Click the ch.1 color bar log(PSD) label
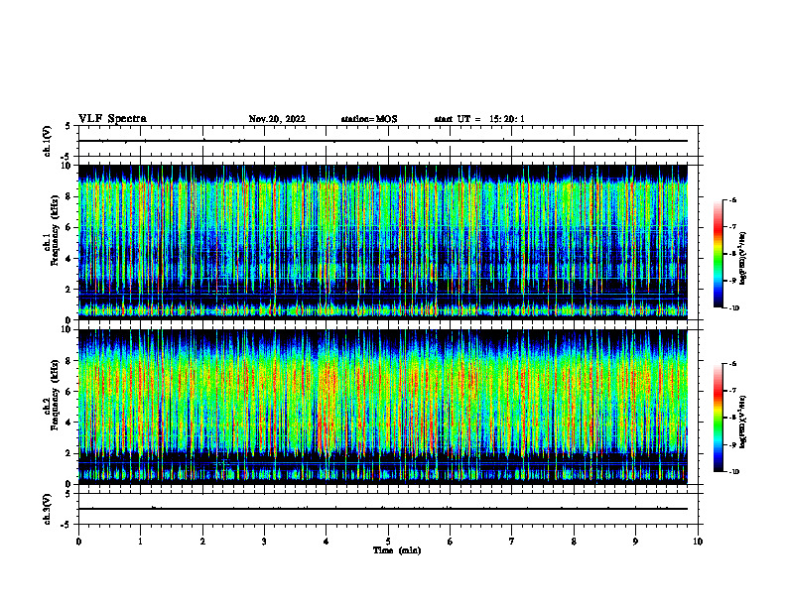 743,259
